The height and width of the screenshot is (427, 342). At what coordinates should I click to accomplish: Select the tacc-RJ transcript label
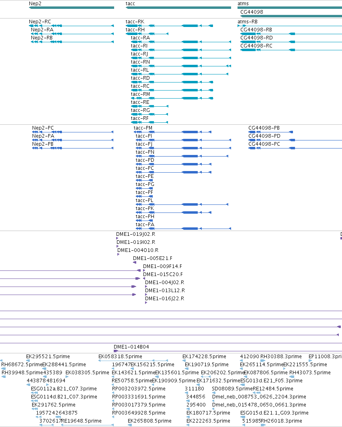click(139, 54)
